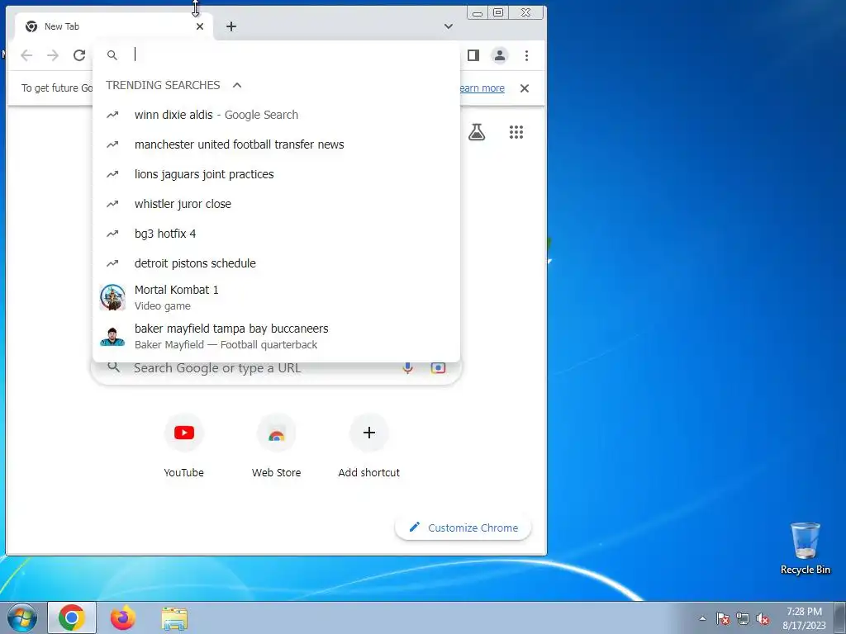846x634 pixels.
Task: Collapse the Trending Searches section
Action: point(237,85)
